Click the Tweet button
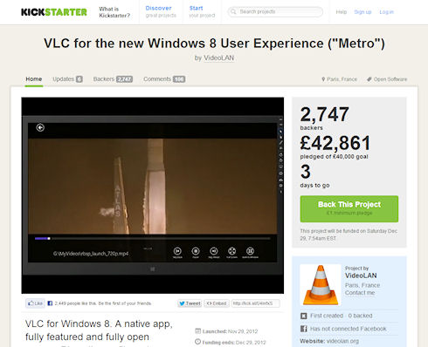Viewport: 428px width, 347px height. click(x=190, y=303)
